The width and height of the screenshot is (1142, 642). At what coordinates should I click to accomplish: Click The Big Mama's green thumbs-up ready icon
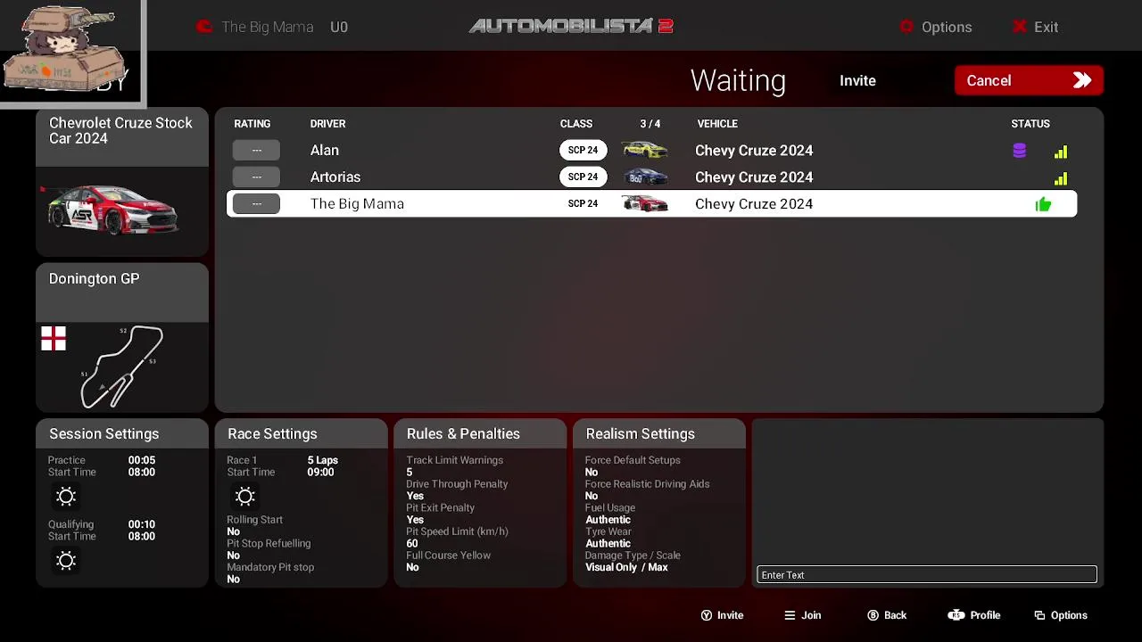(x=1043, y=205)
